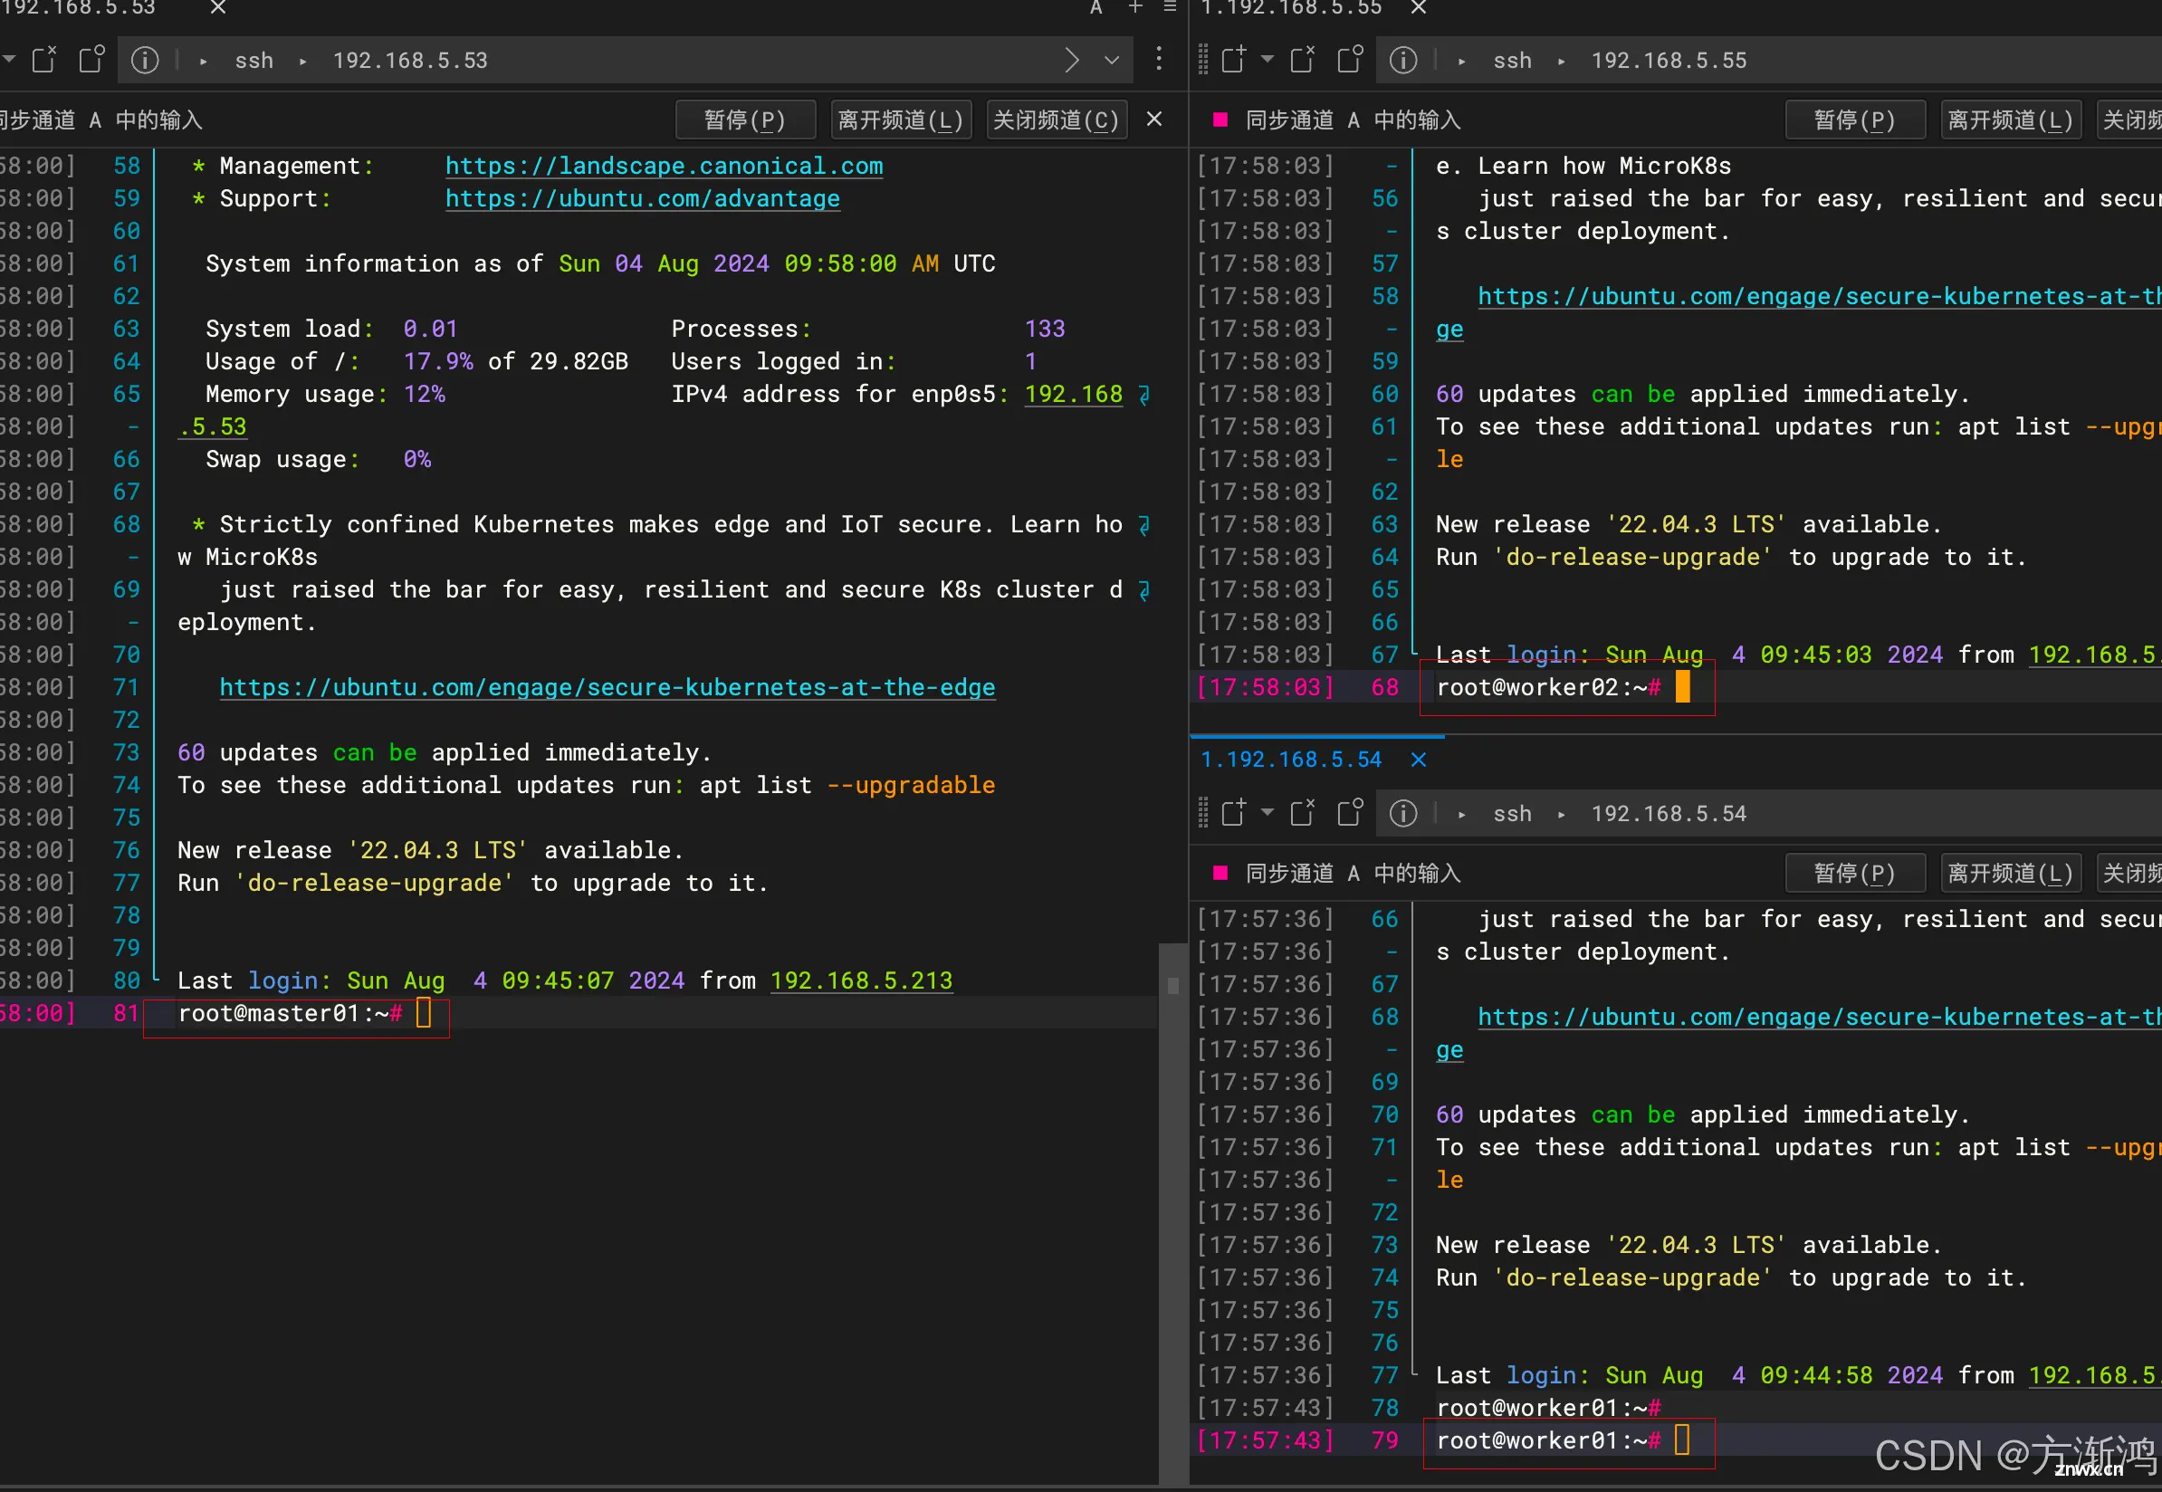Click the sync channel 'A' indicator above the left pane

(x=1095, y=7)
